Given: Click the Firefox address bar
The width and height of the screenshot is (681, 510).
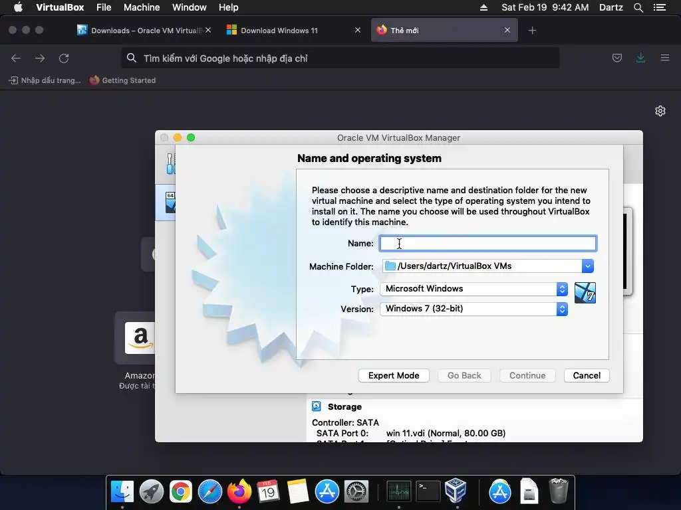Looking at the screenshot, I should [340, 58].
